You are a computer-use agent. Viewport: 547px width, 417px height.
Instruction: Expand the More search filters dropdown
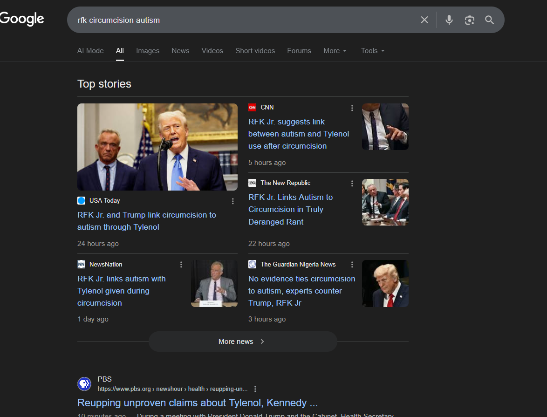coord(335,51)
